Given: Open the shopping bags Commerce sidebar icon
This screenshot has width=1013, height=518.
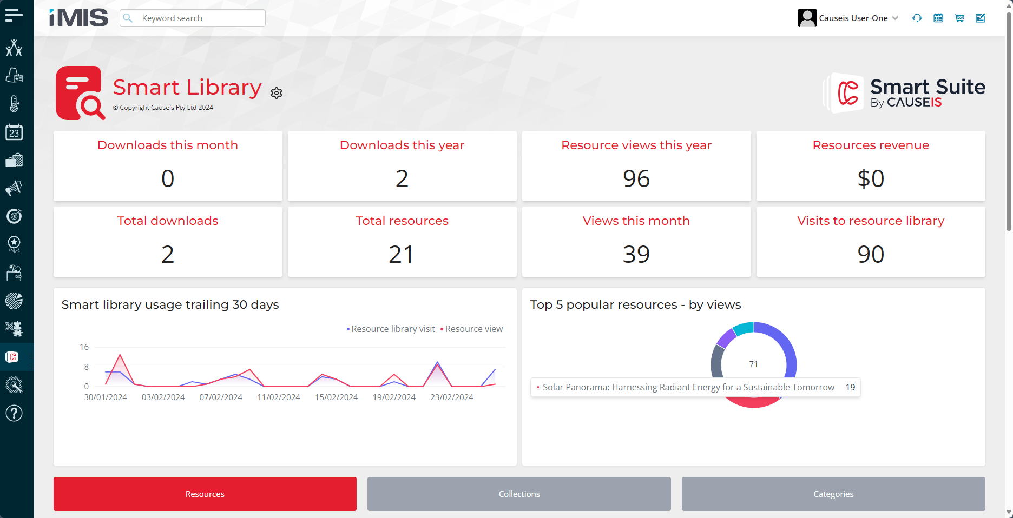Looking at the screenshot, I should click(14, 160).
